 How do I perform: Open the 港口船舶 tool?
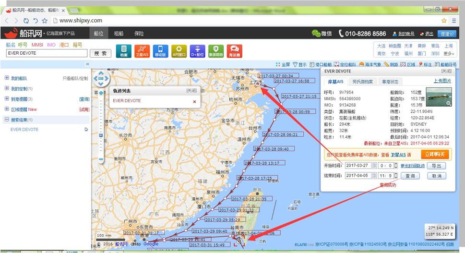pos(321,64)
